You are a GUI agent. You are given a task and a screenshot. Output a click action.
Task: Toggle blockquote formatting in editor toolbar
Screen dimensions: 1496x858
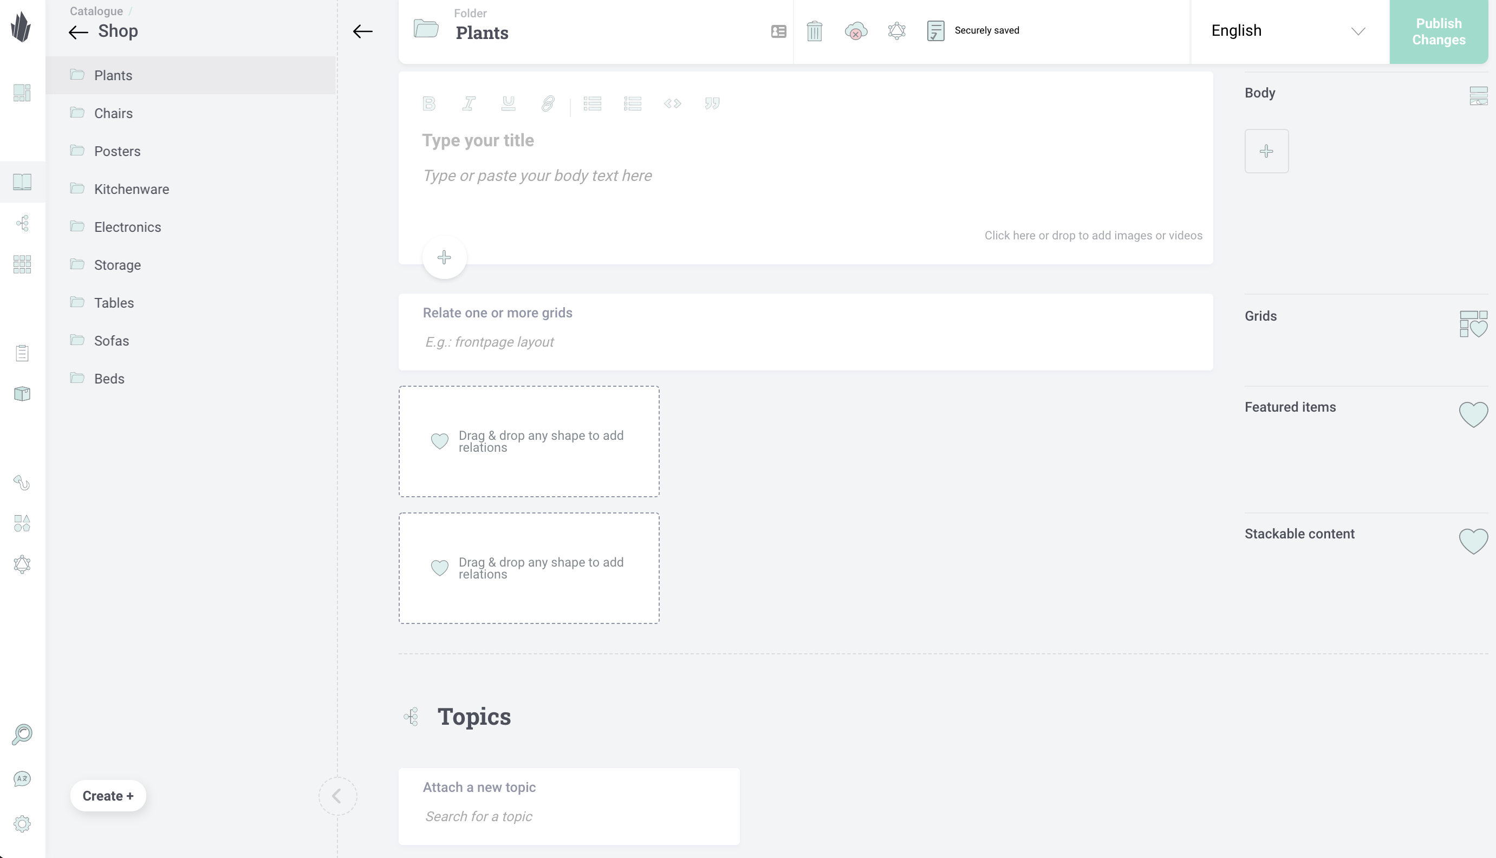tap(712, 103)
